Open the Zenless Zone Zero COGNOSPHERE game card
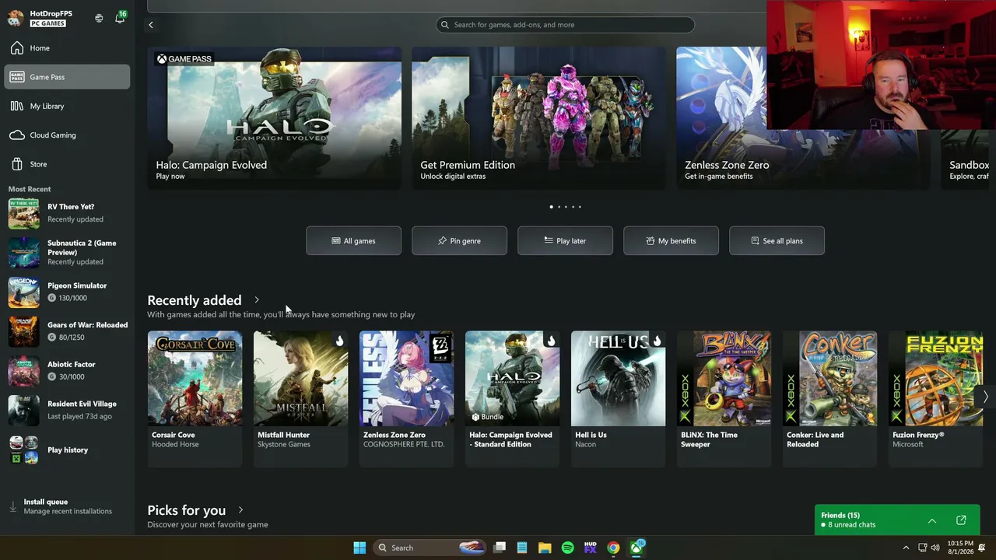The image size is (996, 560). 406,398
